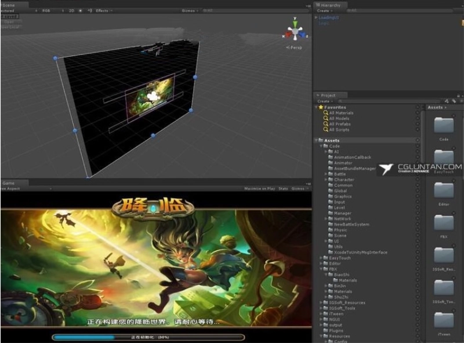Open the Create dropdown in the Project panel

[x=325, y=101]
